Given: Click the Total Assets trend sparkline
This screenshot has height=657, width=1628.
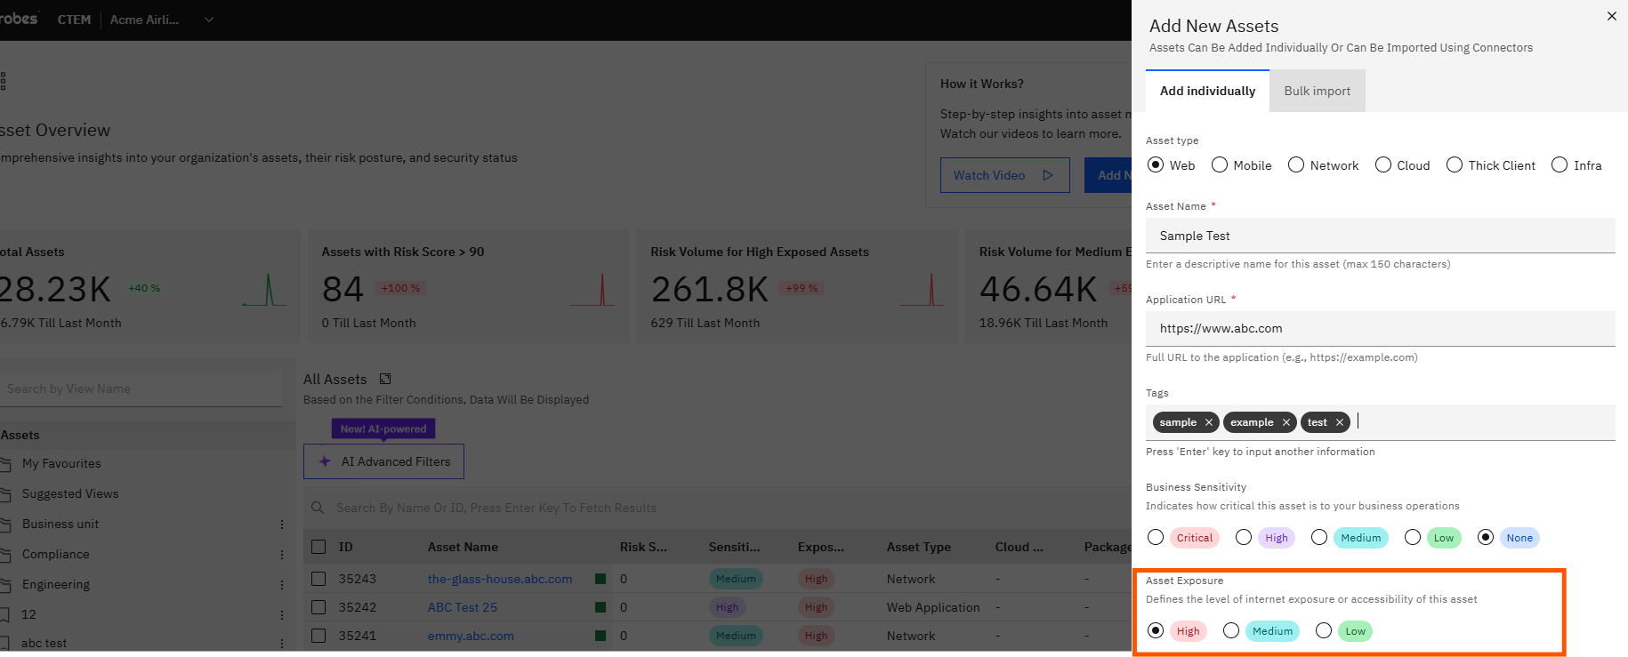Looking at the screenshot, I should coord(264,290).
